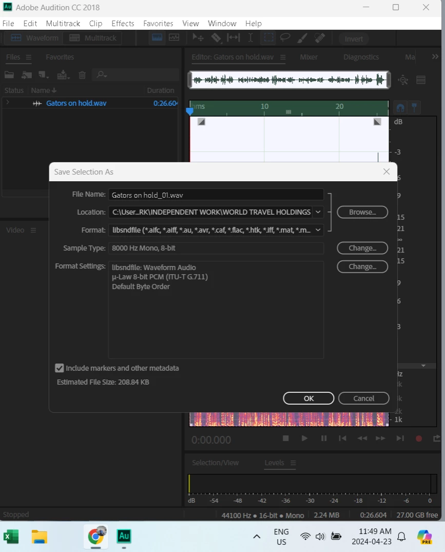445x552 pixels.
Task: Select Gators on hold.wav in Files panel
Action: (76, 103)
